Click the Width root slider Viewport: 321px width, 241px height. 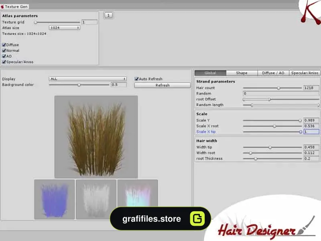(272, 153)
